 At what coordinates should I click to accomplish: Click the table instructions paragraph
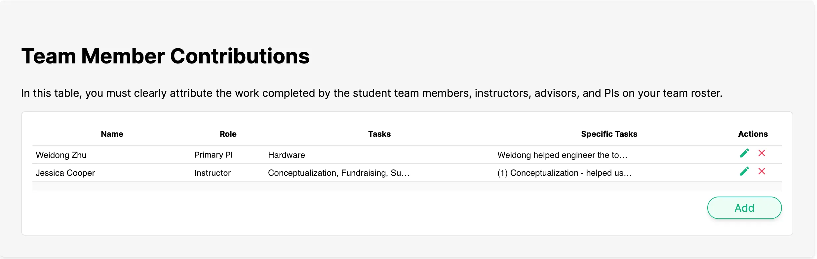[x=371, y=93]
